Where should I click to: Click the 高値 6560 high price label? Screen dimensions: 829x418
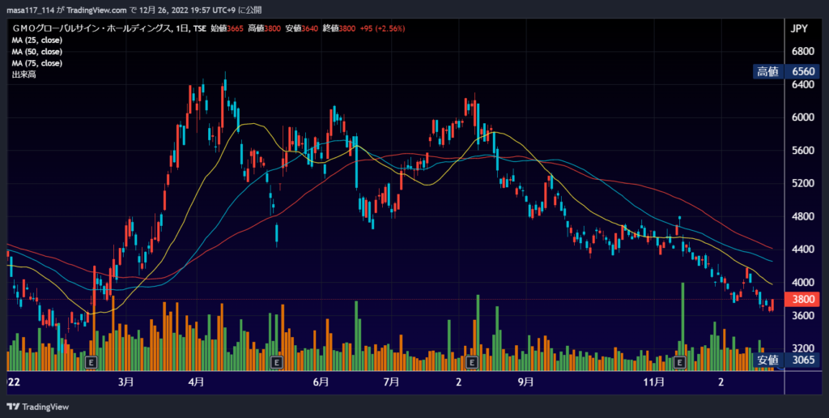[x=787, y=71]
